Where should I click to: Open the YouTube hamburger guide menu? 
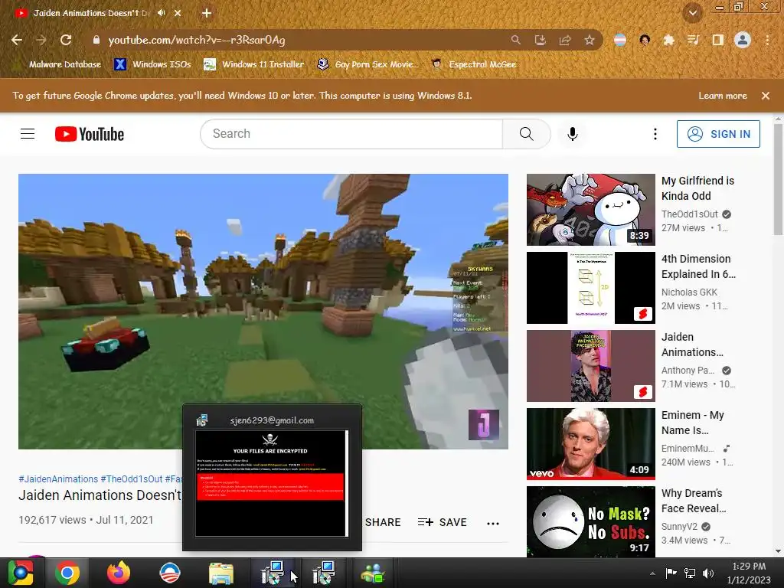[28, 133]
